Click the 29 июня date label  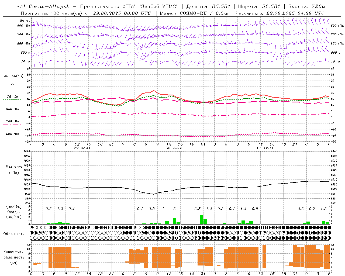(82, 148)
